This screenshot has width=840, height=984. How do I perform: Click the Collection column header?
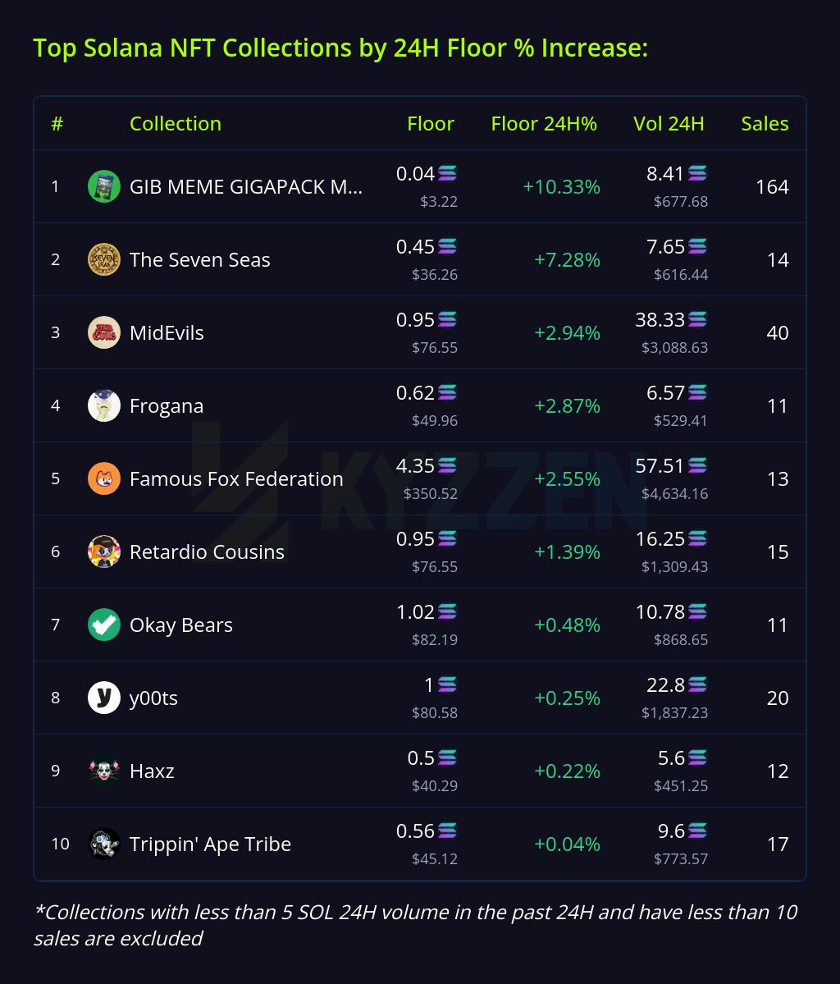[176, 124]
